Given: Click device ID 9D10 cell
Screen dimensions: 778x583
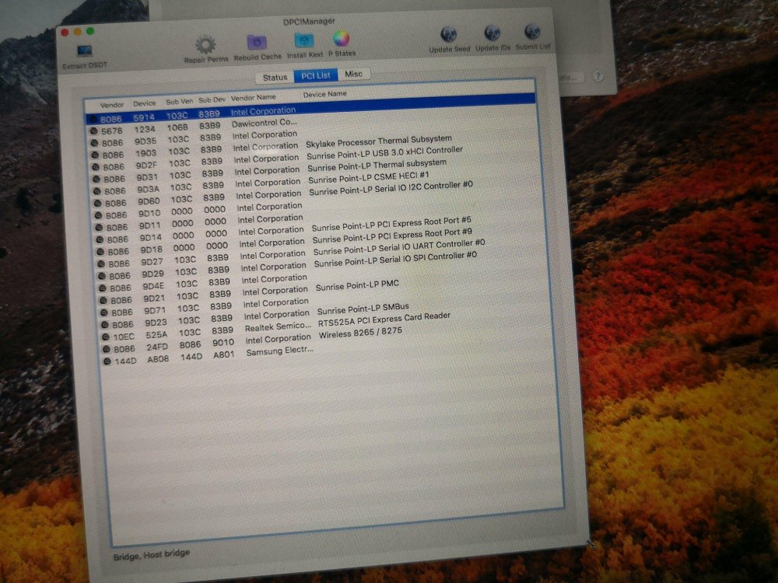Looking at the screenshot, I should click(x=149, y=214).
